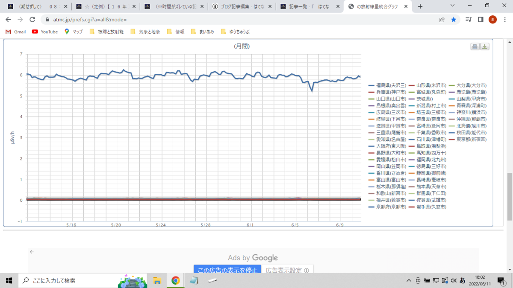Open the 気象と地象 bookmark folder

click(x=145, y=32)
